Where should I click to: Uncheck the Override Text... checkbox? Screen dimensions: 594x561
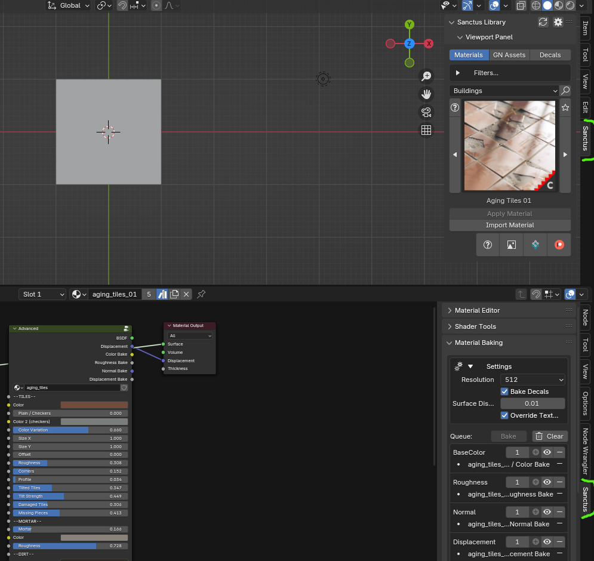click(504, 415)
